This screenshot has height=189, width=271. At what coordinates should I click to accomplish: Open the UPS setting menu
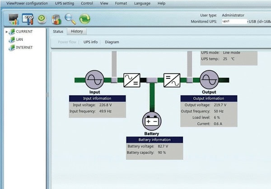65,3
